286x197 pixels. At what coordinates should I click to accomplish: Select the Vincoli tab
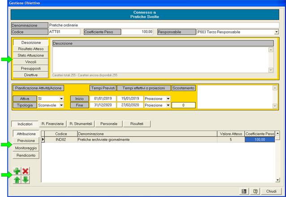point(31,61)
